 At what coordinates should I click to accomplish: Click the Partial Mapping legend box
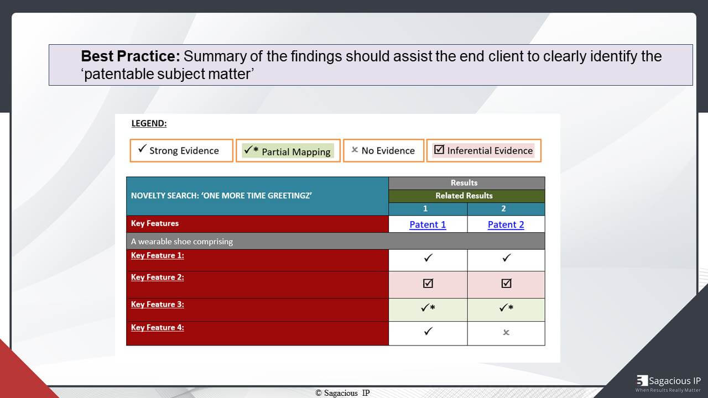click(288, 150)
